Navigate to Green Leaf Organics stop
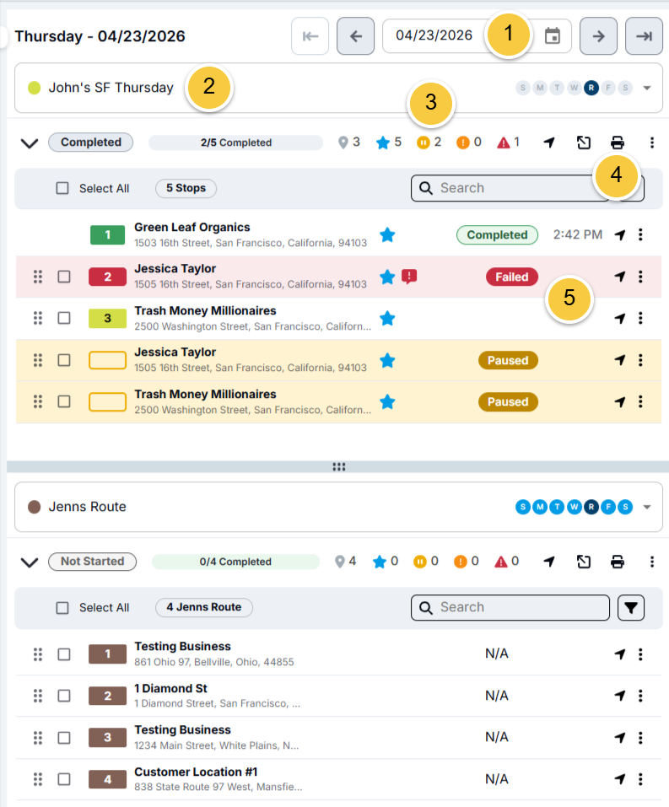The width and height of the screenshot is (669, 807). (620, 234)
